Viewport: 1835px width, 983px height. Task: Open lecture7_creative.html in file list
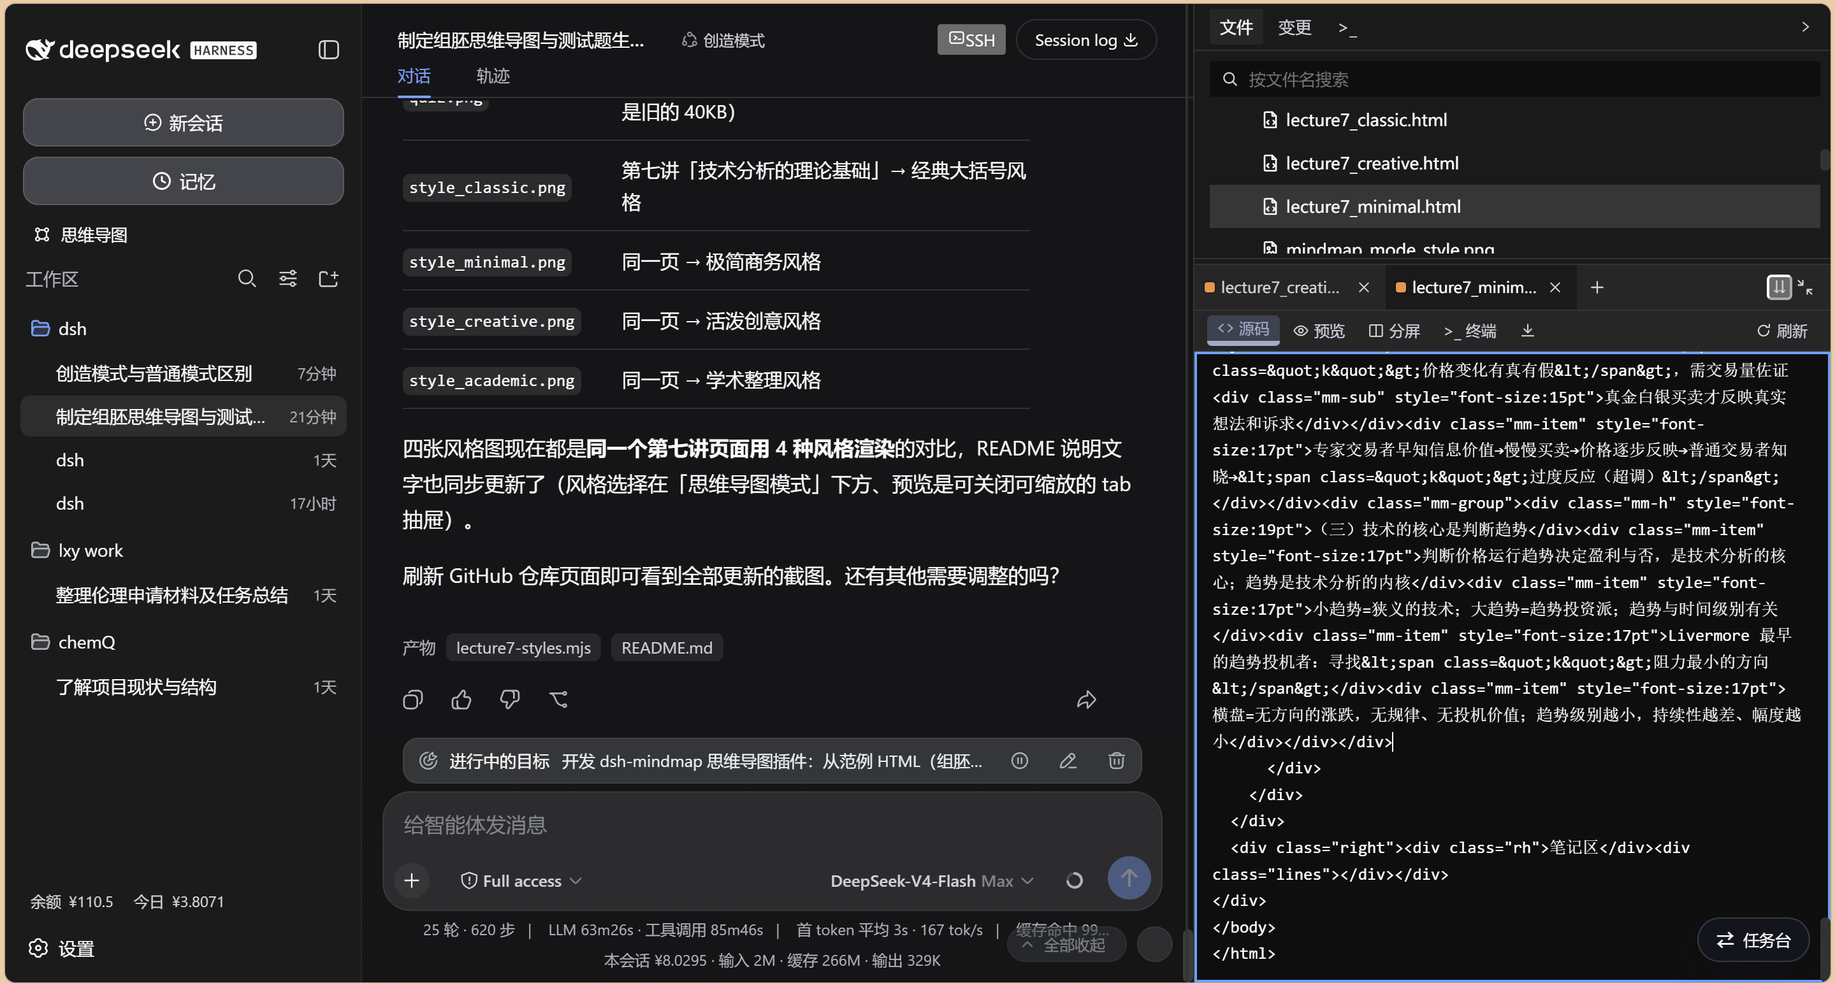[1514, 164]
